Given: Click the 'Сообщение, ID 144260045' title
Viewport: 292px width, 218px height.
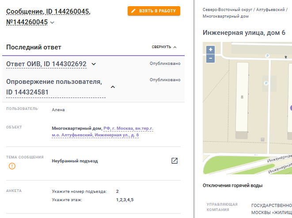Looking at the screenshot, I should point(48,11).
